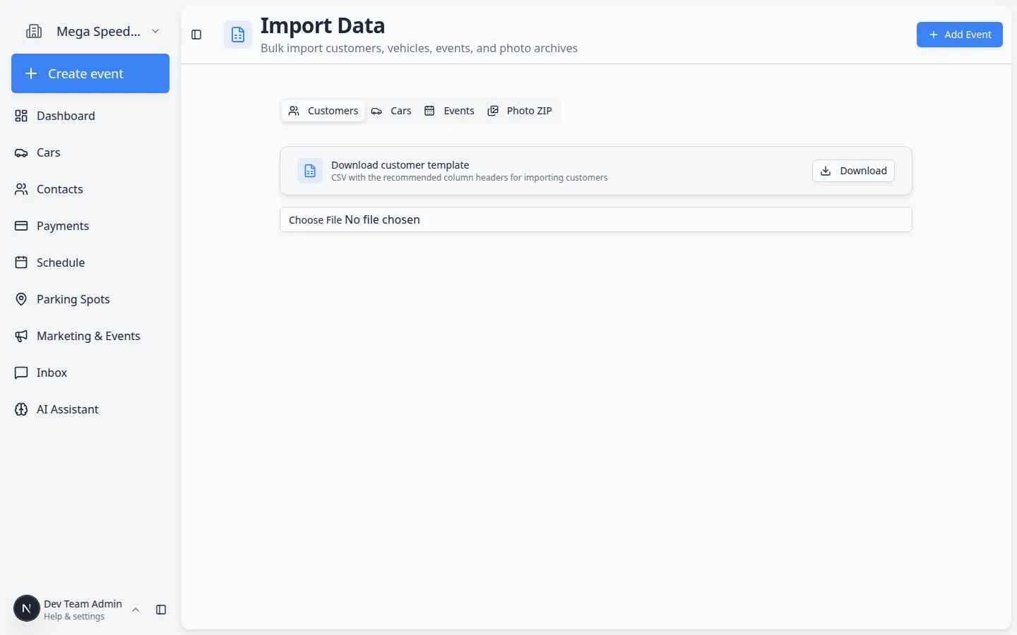This screenshot has height=635, width=1017.
Task: Open the Inbox page
Action: coord(90,373)
